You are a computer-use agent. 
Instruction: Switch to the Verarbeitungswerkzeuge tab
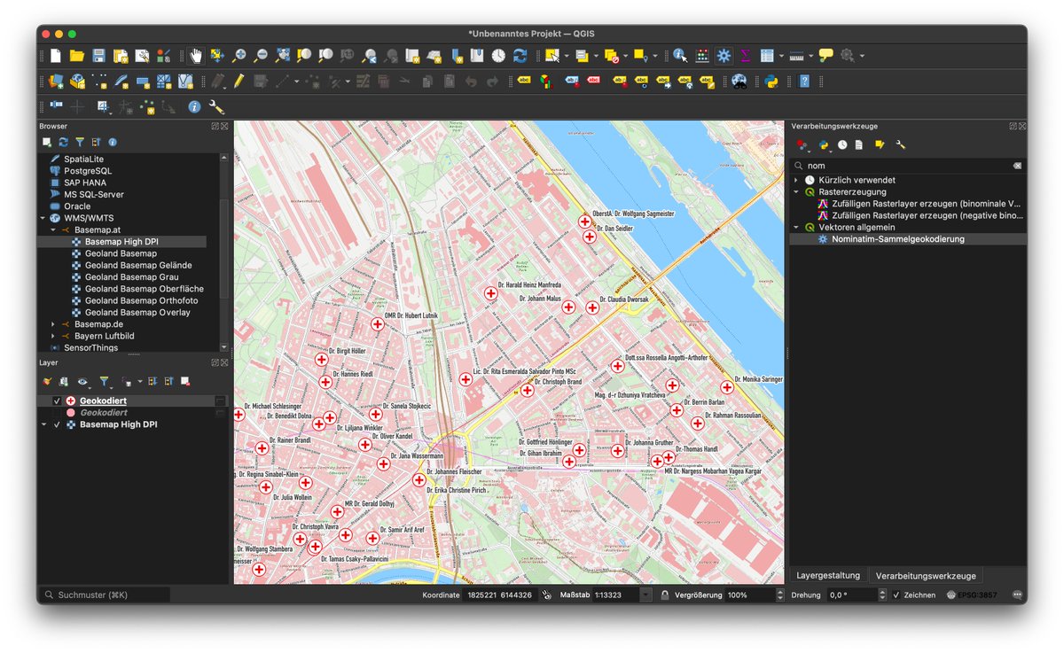(x=926, y=575)
